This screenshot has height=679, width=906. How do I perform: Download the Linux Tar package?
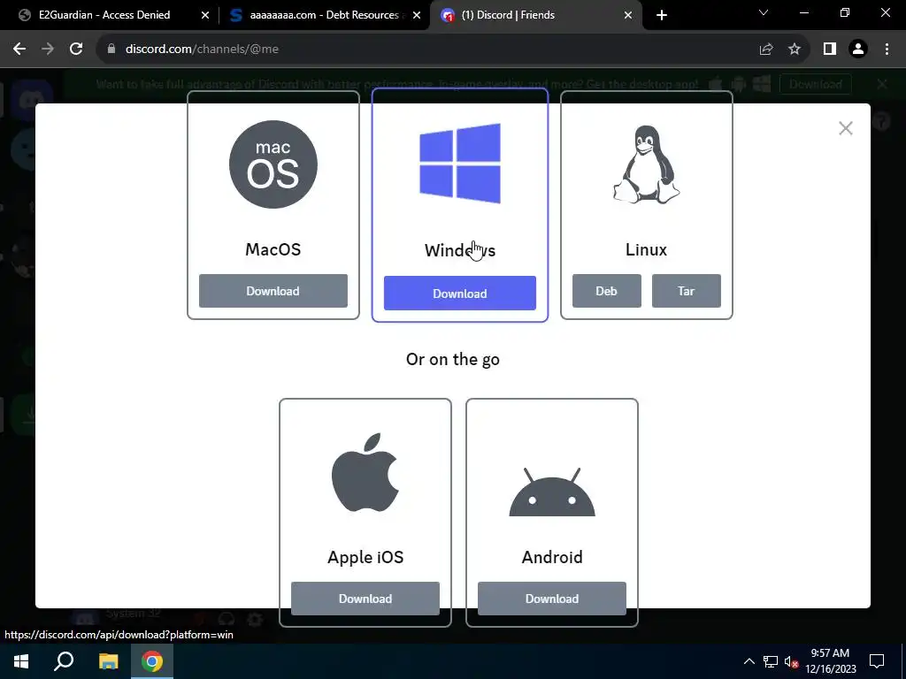coord(687,291)
